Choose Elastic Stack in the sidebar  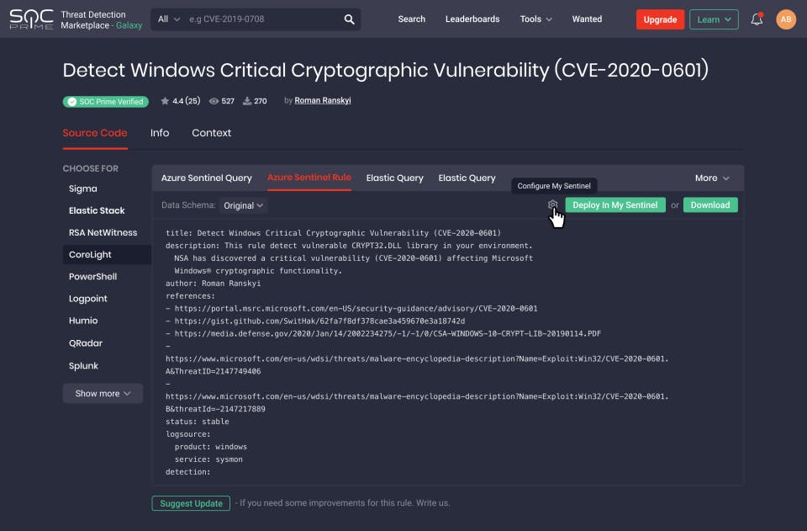click(x=97, y=210)
